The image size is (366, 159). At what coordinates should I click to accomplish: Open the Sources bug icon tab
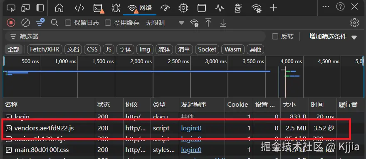[x=116, y=8]
